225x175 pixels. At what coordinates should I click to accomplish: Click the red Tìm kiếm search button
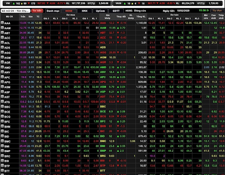pos(37,11)
